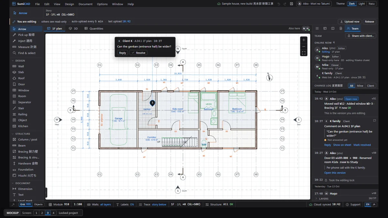
Task: Open Find & select
Action: click(27, 53)
